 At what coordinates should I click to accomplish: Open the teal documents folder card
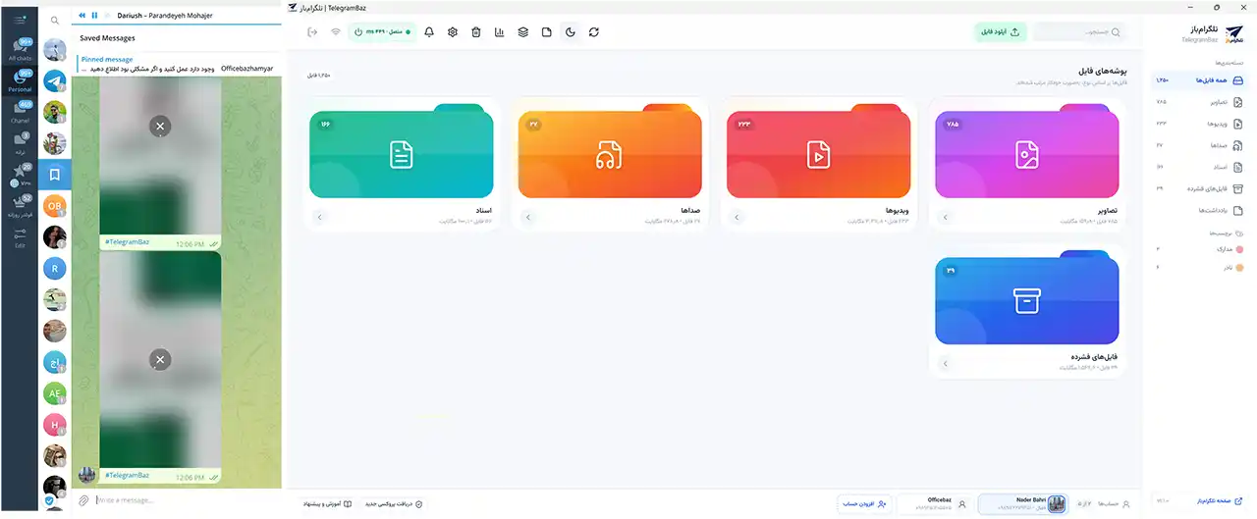pos(401,152)
